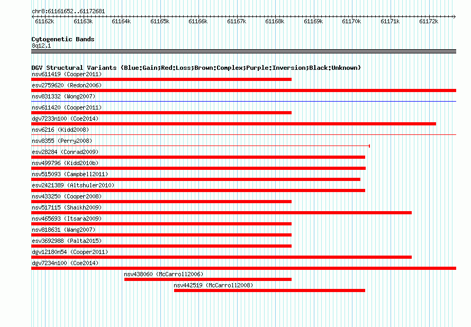Click the 8q12.1 band label text
471x327 pixels.
[x=41, y=46]
